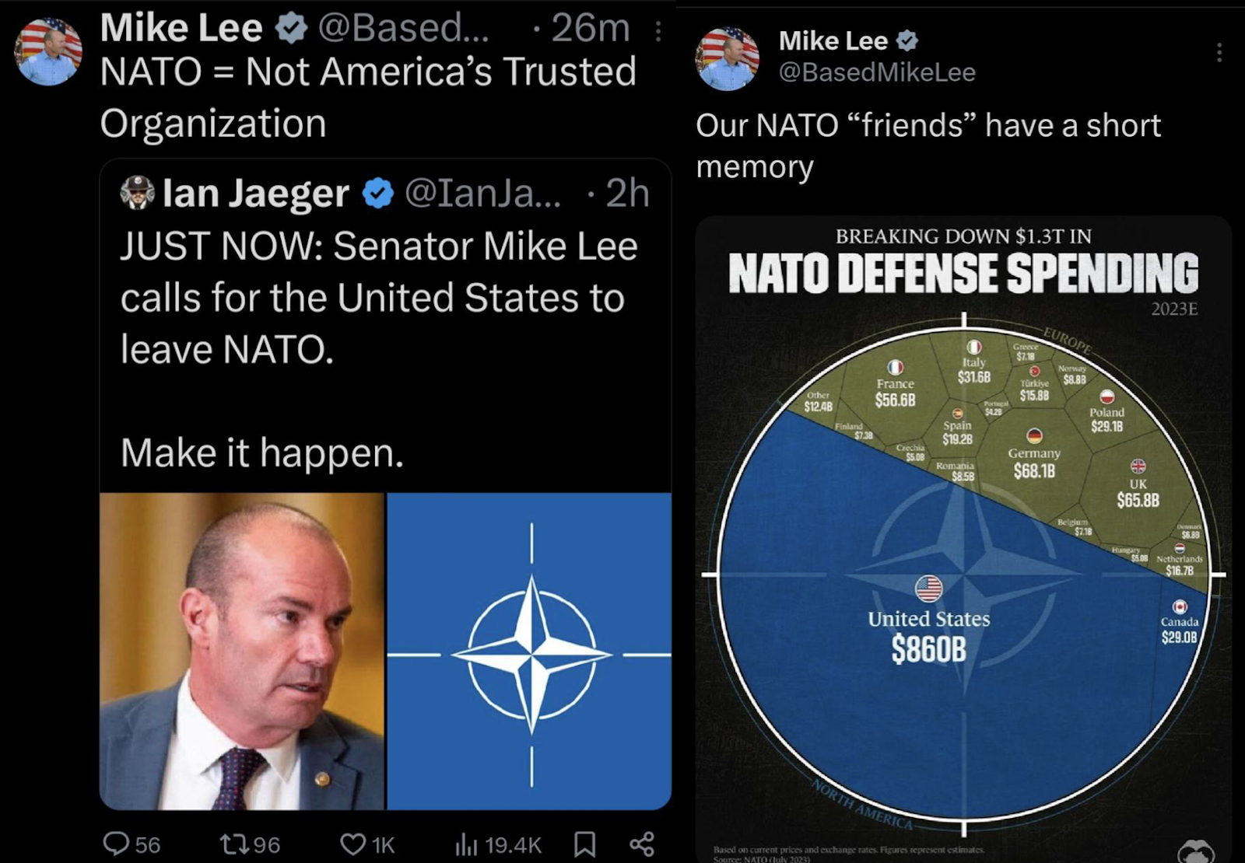Screen dimensions: 1245x863
Task: Click the share icon on left tweet
Action: [x=641, y=844]
